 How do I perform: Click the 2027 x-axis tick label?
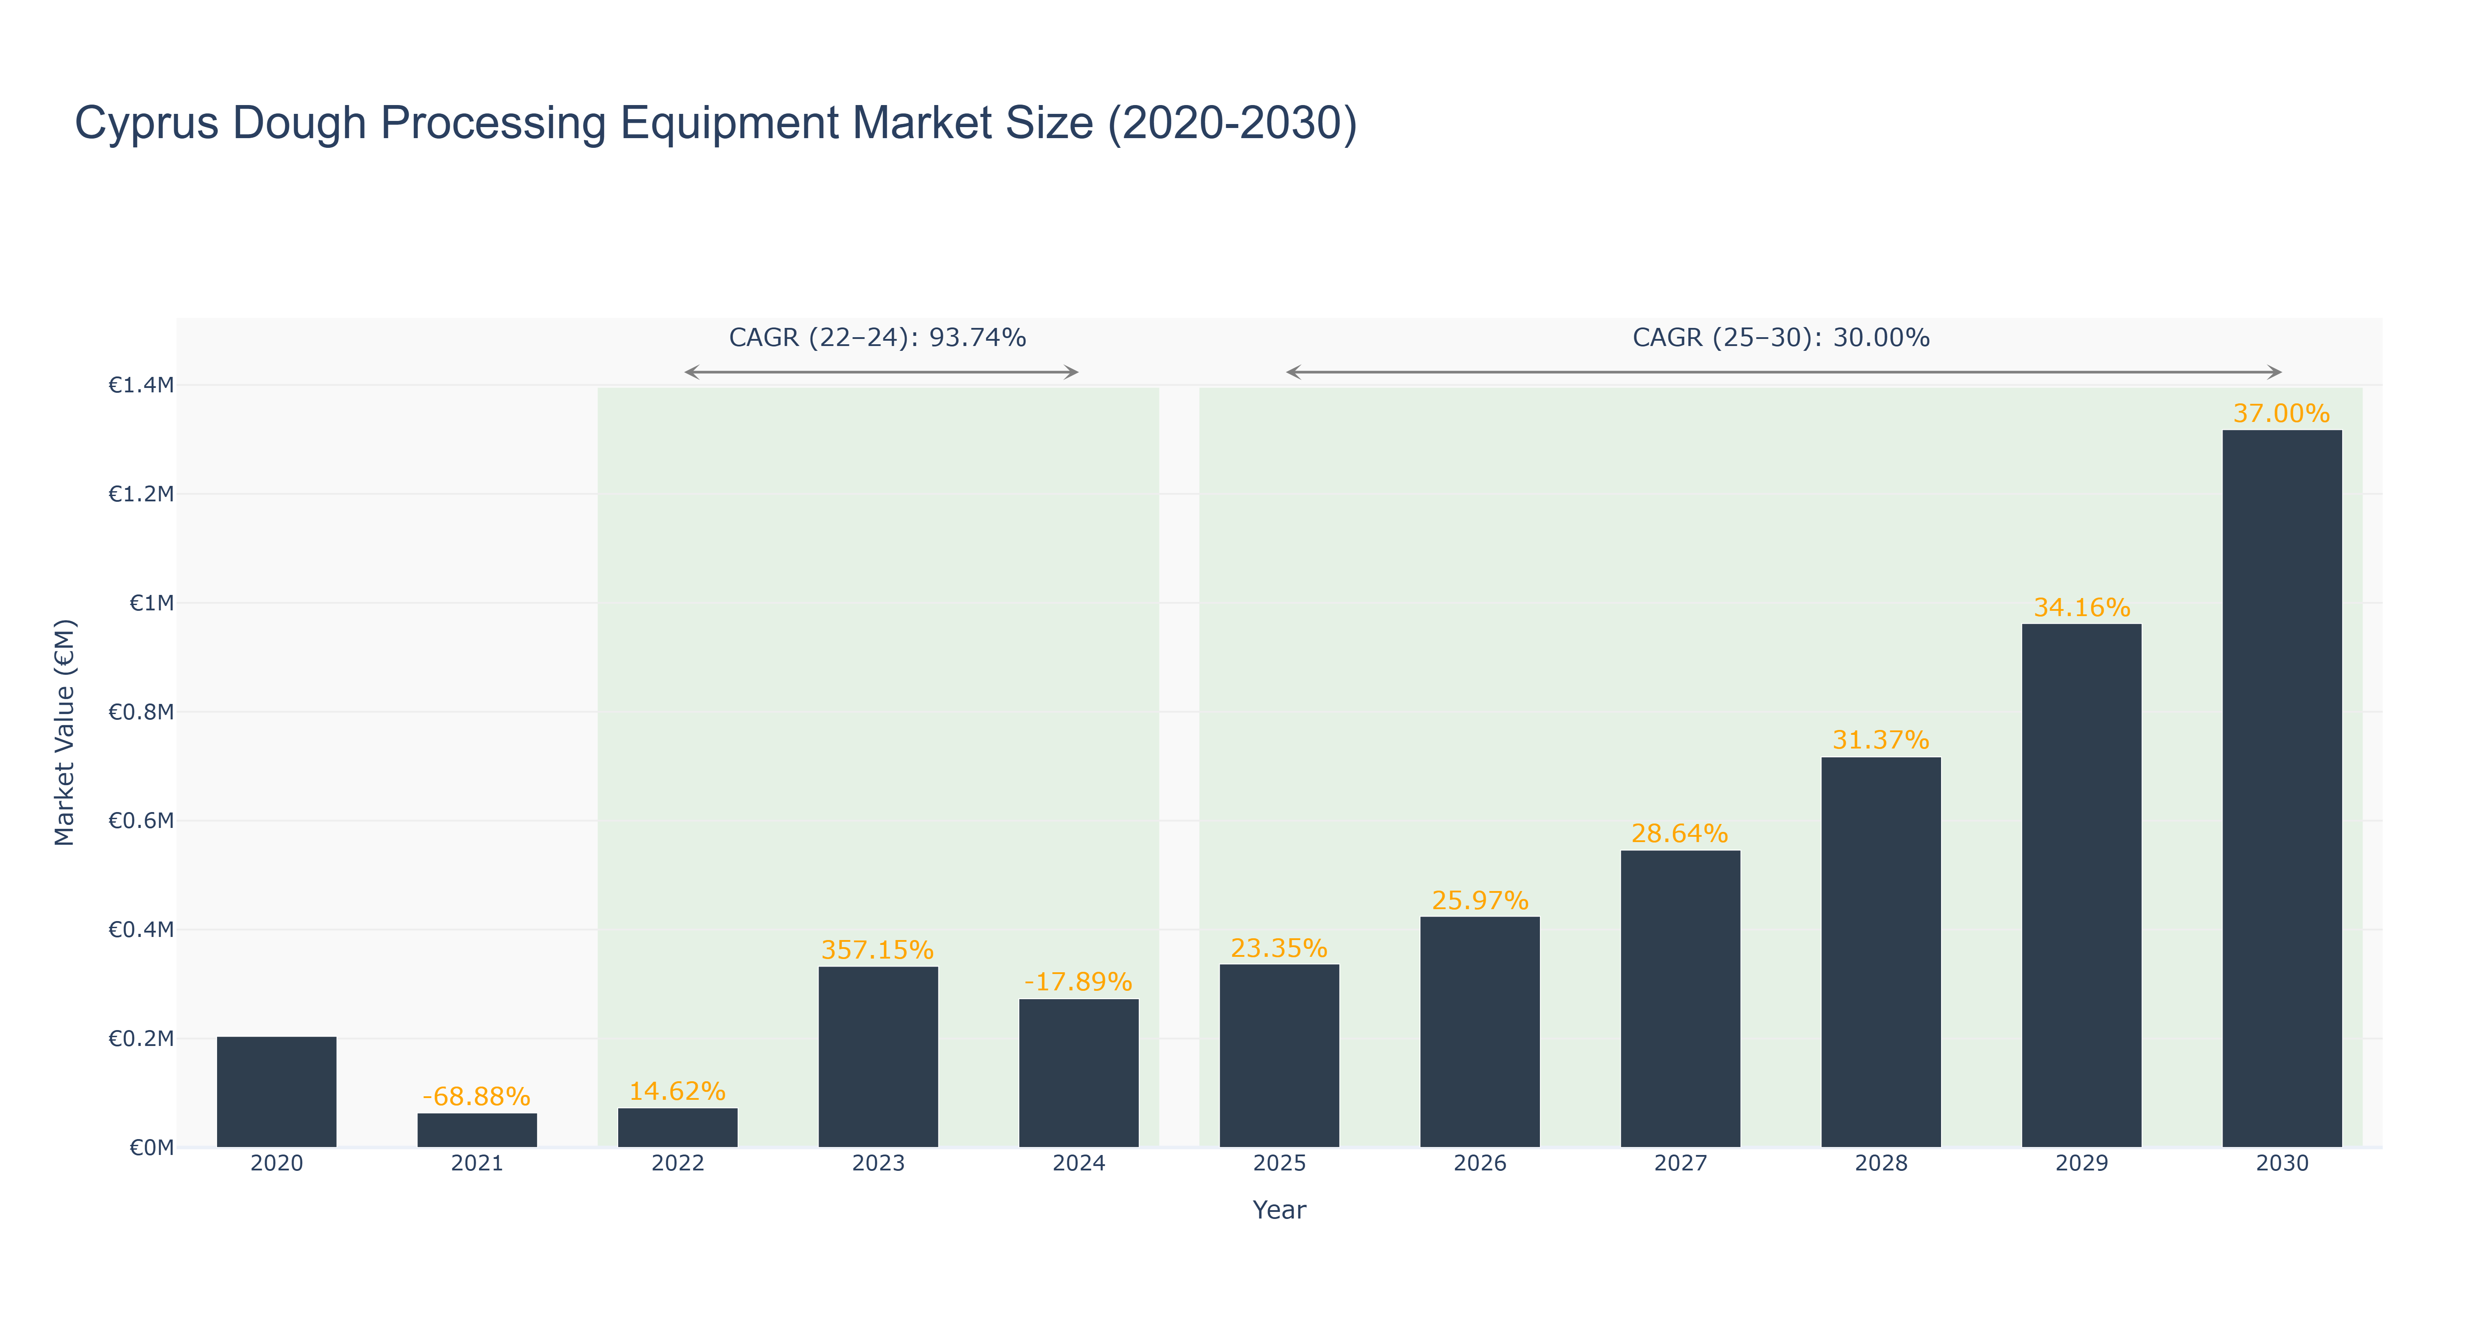(1680, 1164)
